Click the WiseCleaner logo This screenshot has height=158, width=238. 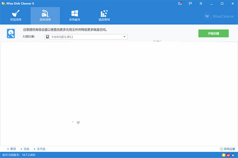219,16
